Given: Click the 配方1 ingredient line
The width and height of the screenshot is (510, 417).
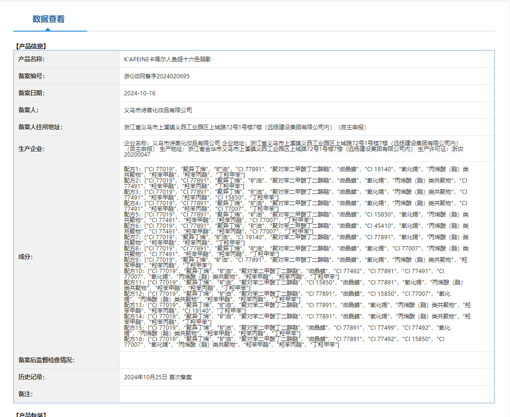Looking at the screenshot, I should [x=296, y=172].
